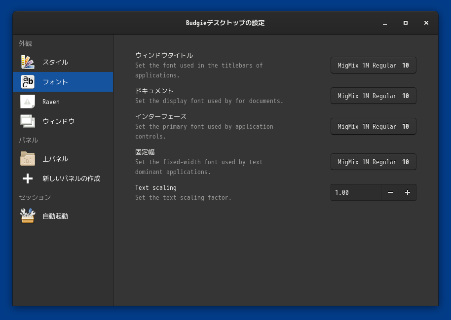Change the インターフェース font button
This screenshot has height=320, width=451.
click(374, 127)
